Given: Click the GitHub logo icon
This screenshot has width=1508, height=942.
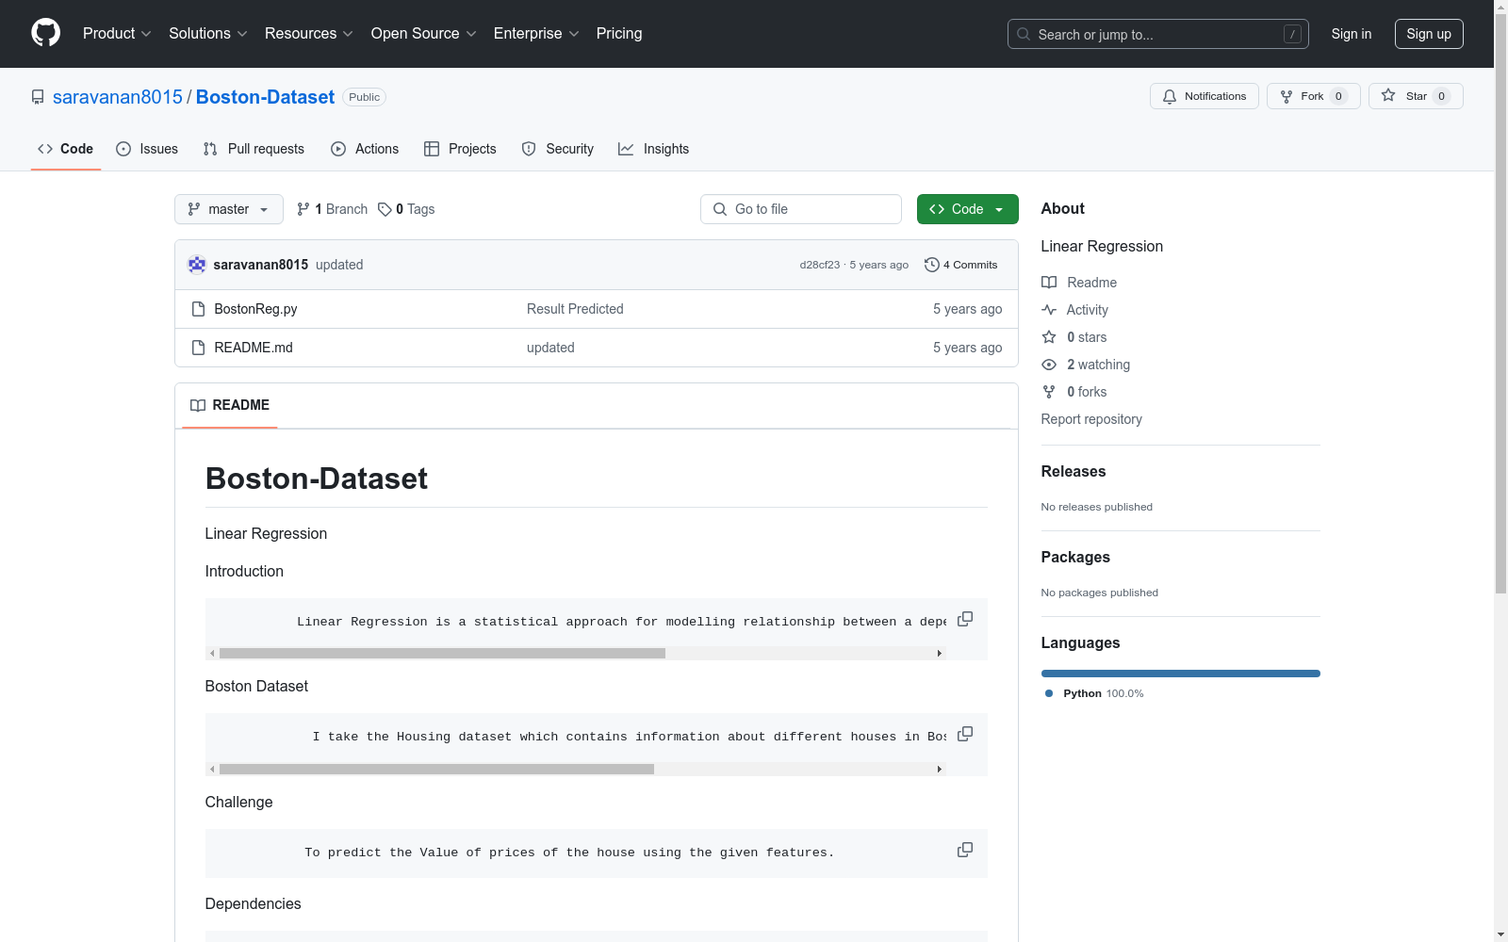Looking at the screenshot, I should [45, 33].
